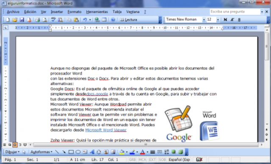Toggle bold formatting (N)
Image resolution: width=271 pixels, height=164 pixels.
pyautogui.click(x=225, y=20)
